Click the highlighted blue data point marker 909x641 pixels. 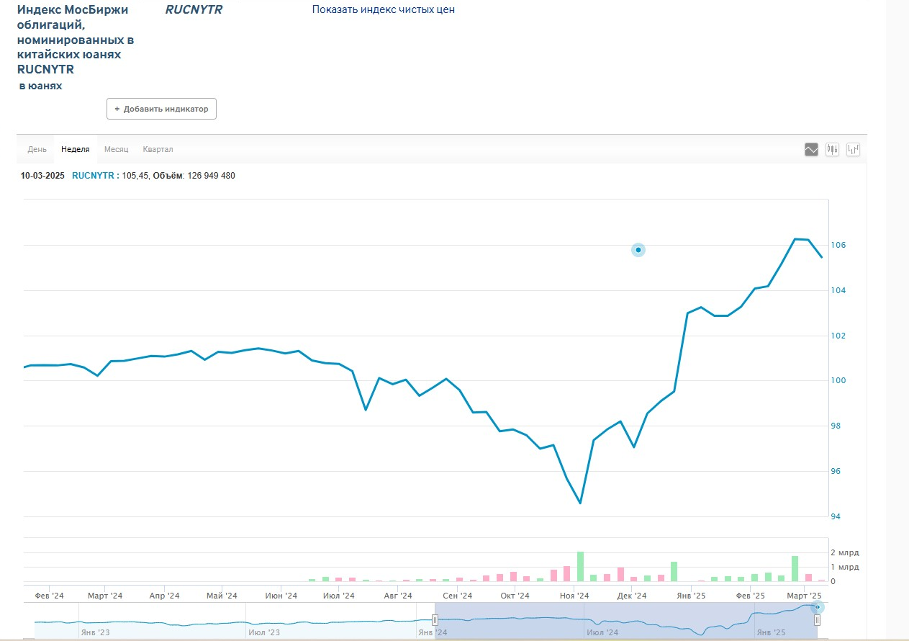pos(638,250)
